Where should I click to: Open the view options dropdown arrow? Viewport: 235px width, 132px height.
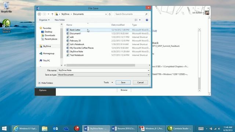[140, 20]
